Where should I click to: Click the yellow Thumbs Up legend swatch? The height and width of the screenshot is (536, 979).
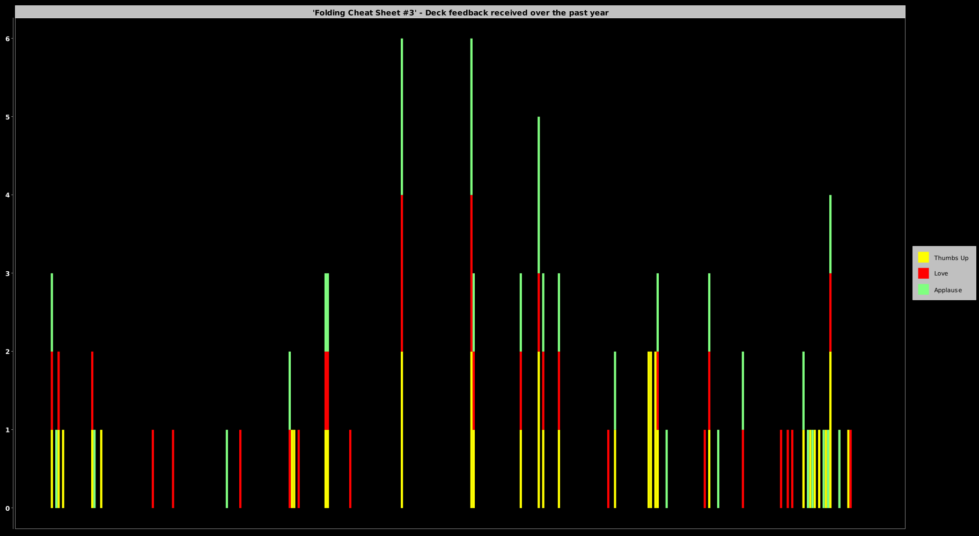pyautogui.click(x=923, y=257)
